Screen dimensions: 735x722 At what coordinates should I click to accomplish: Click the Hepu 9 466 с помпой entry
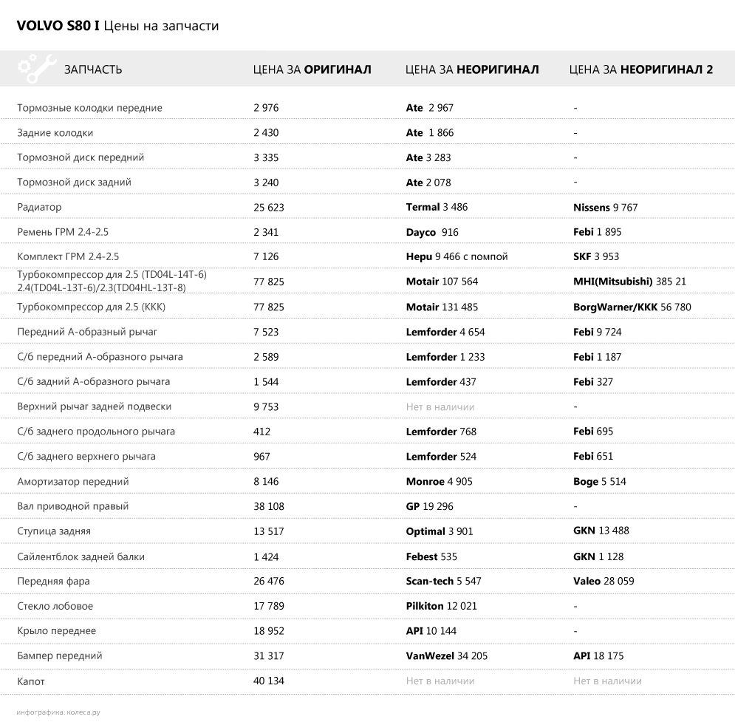click(457, 257)
